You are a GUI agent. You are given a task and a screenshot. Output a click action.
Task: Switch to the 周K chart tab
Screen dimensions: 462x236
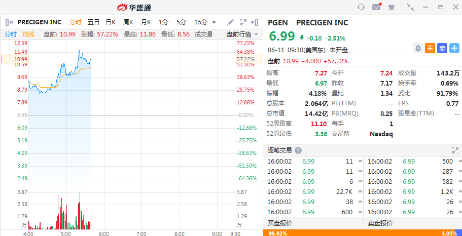tap(128, 22)
